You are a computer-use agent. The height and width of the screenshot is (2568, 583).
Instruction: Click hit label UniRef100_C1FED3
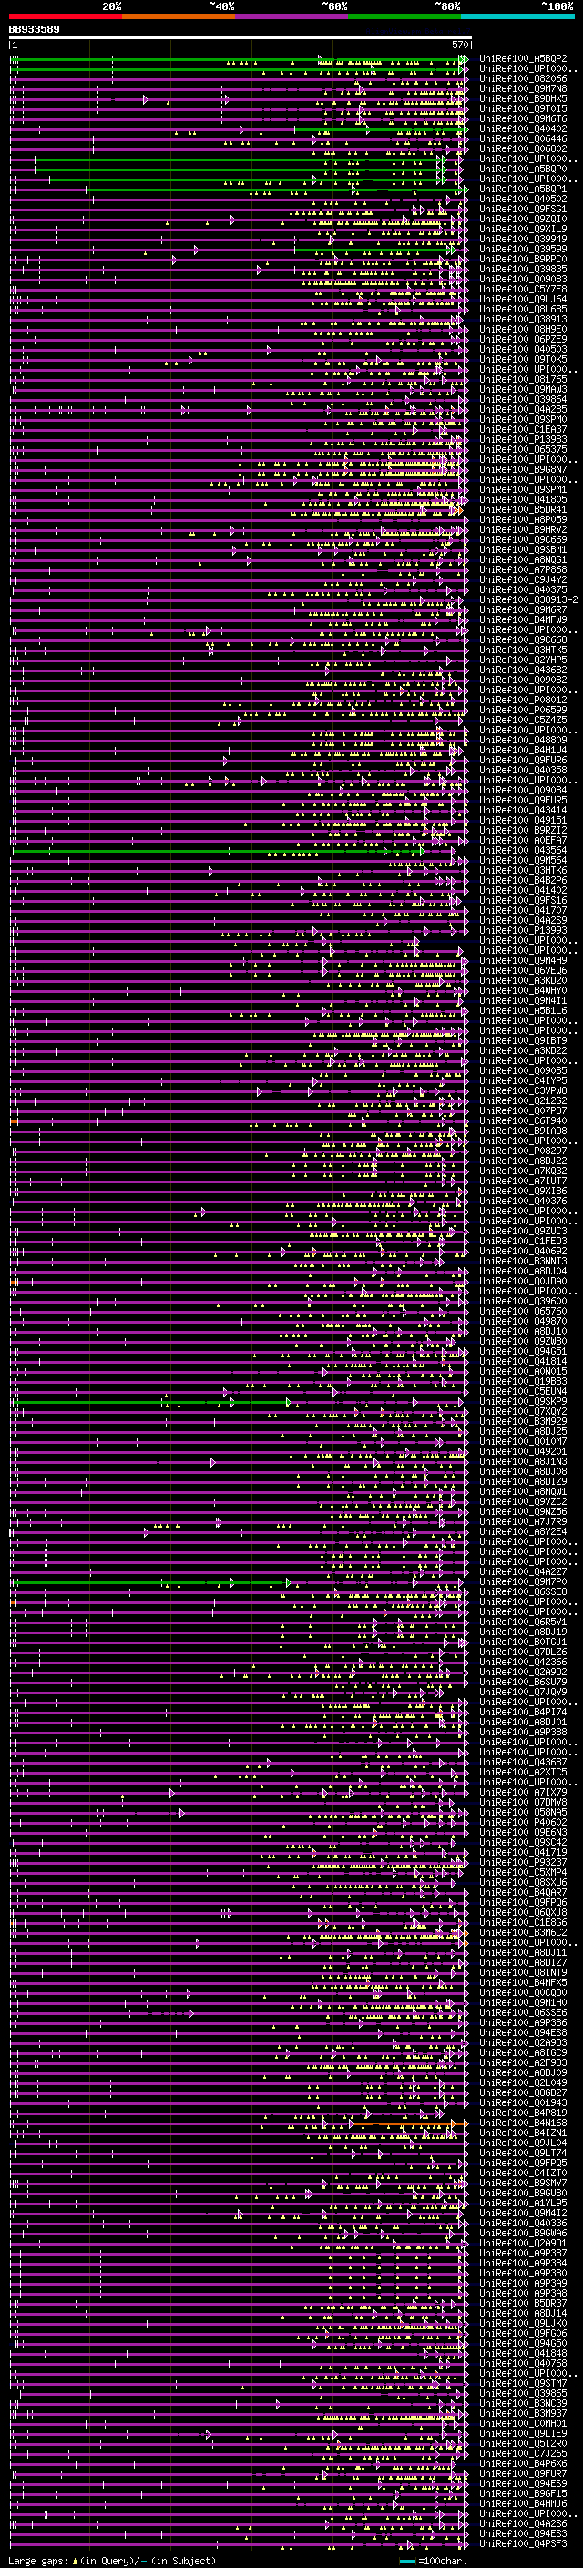tap(523, 1241)
